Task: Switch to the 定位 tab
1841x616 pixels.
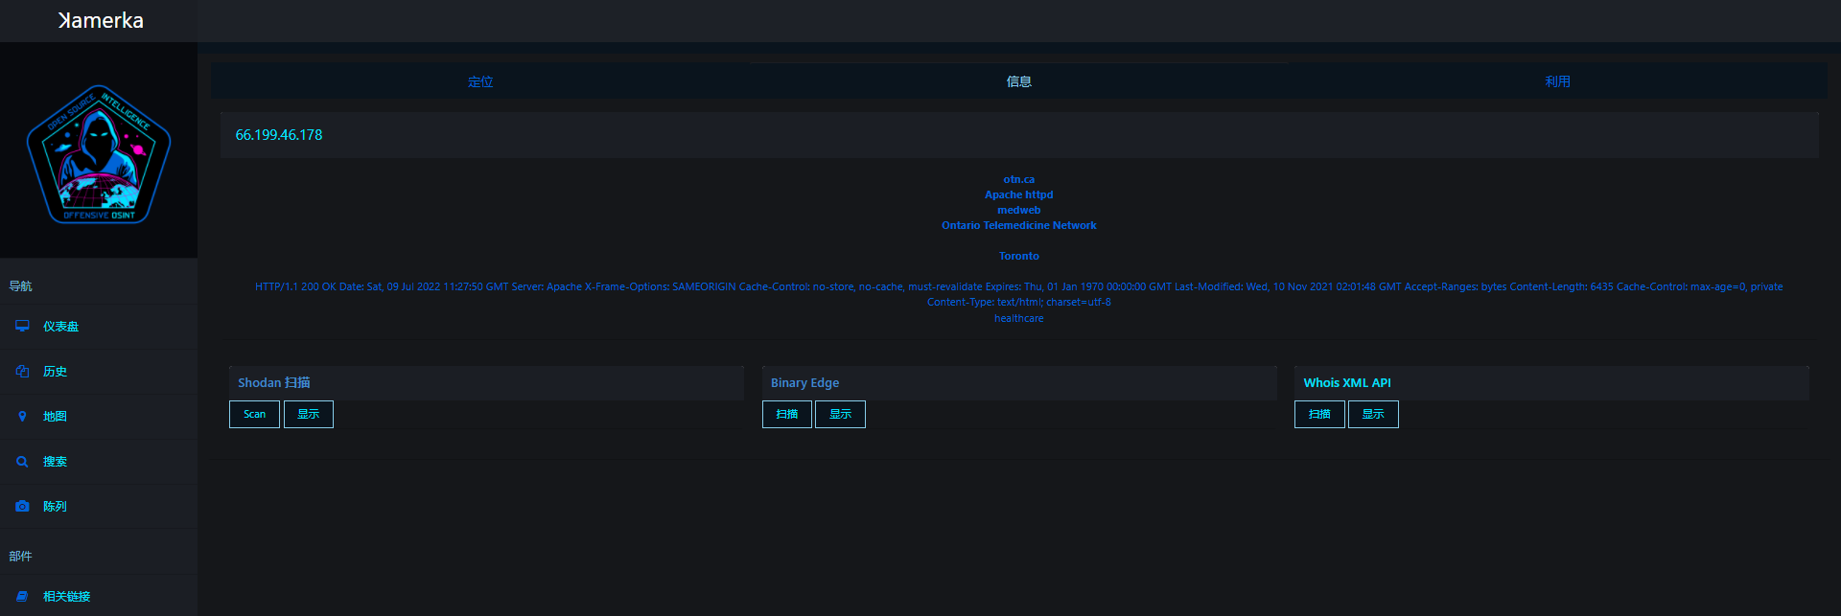Action: [480, 81]
